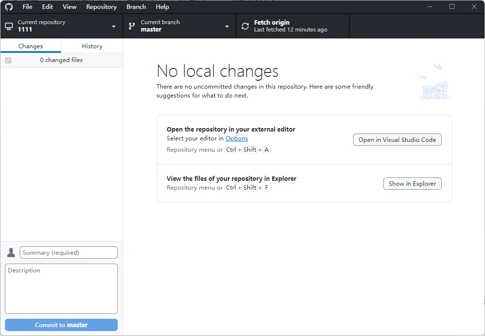Open the File menu
485x336 pixels.
[28, 7]
